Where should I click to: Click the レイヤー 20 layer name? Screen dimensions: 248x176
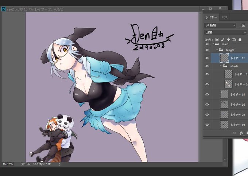[x=238, y=115]
